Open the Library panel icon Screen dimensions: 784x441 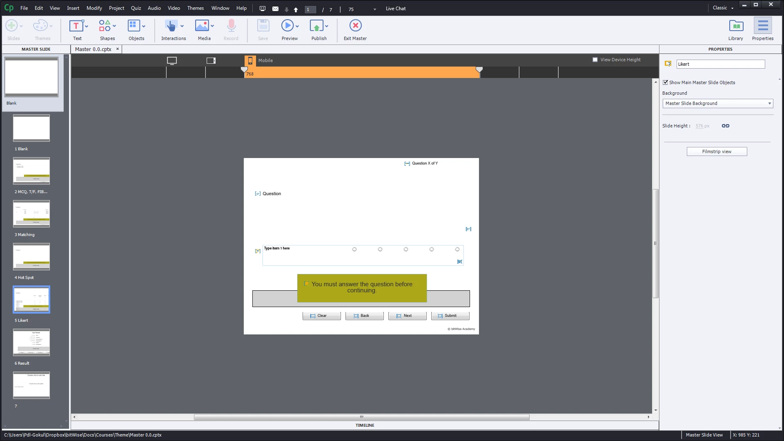[736, 26]
